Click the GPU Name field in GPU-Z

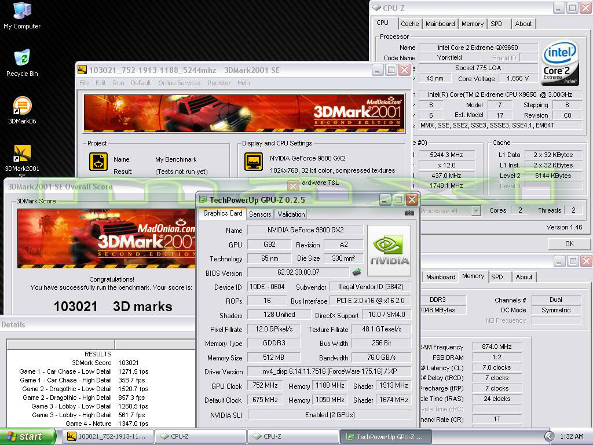pyautogui.click(x=305, y=230)
